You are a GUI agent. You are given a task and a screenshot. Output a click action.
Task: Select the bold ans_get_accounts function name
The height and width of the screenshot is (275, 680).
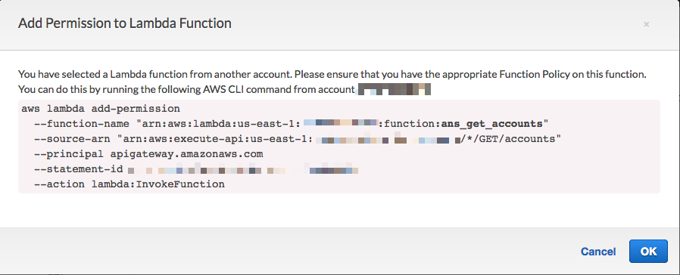click(x=492, y=124)
